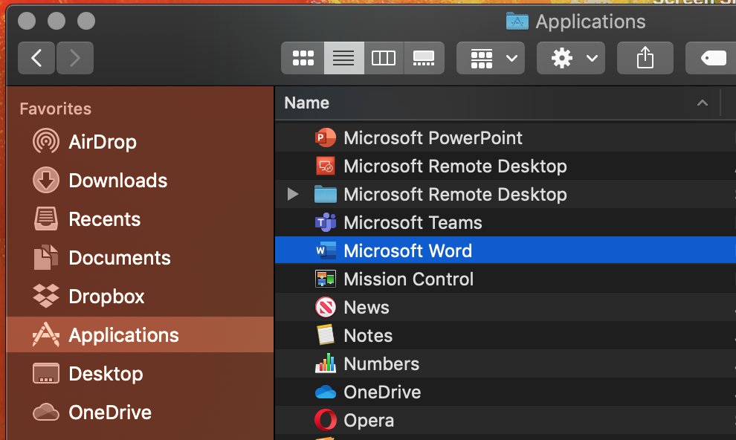The width and height of the screenshot is (736, 440).
Task: Switch to gallery view
Action: coord(424,58)
